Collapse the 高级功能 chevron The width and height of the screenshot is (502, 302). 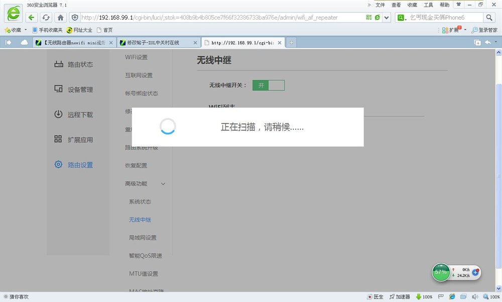pos(163,184)
